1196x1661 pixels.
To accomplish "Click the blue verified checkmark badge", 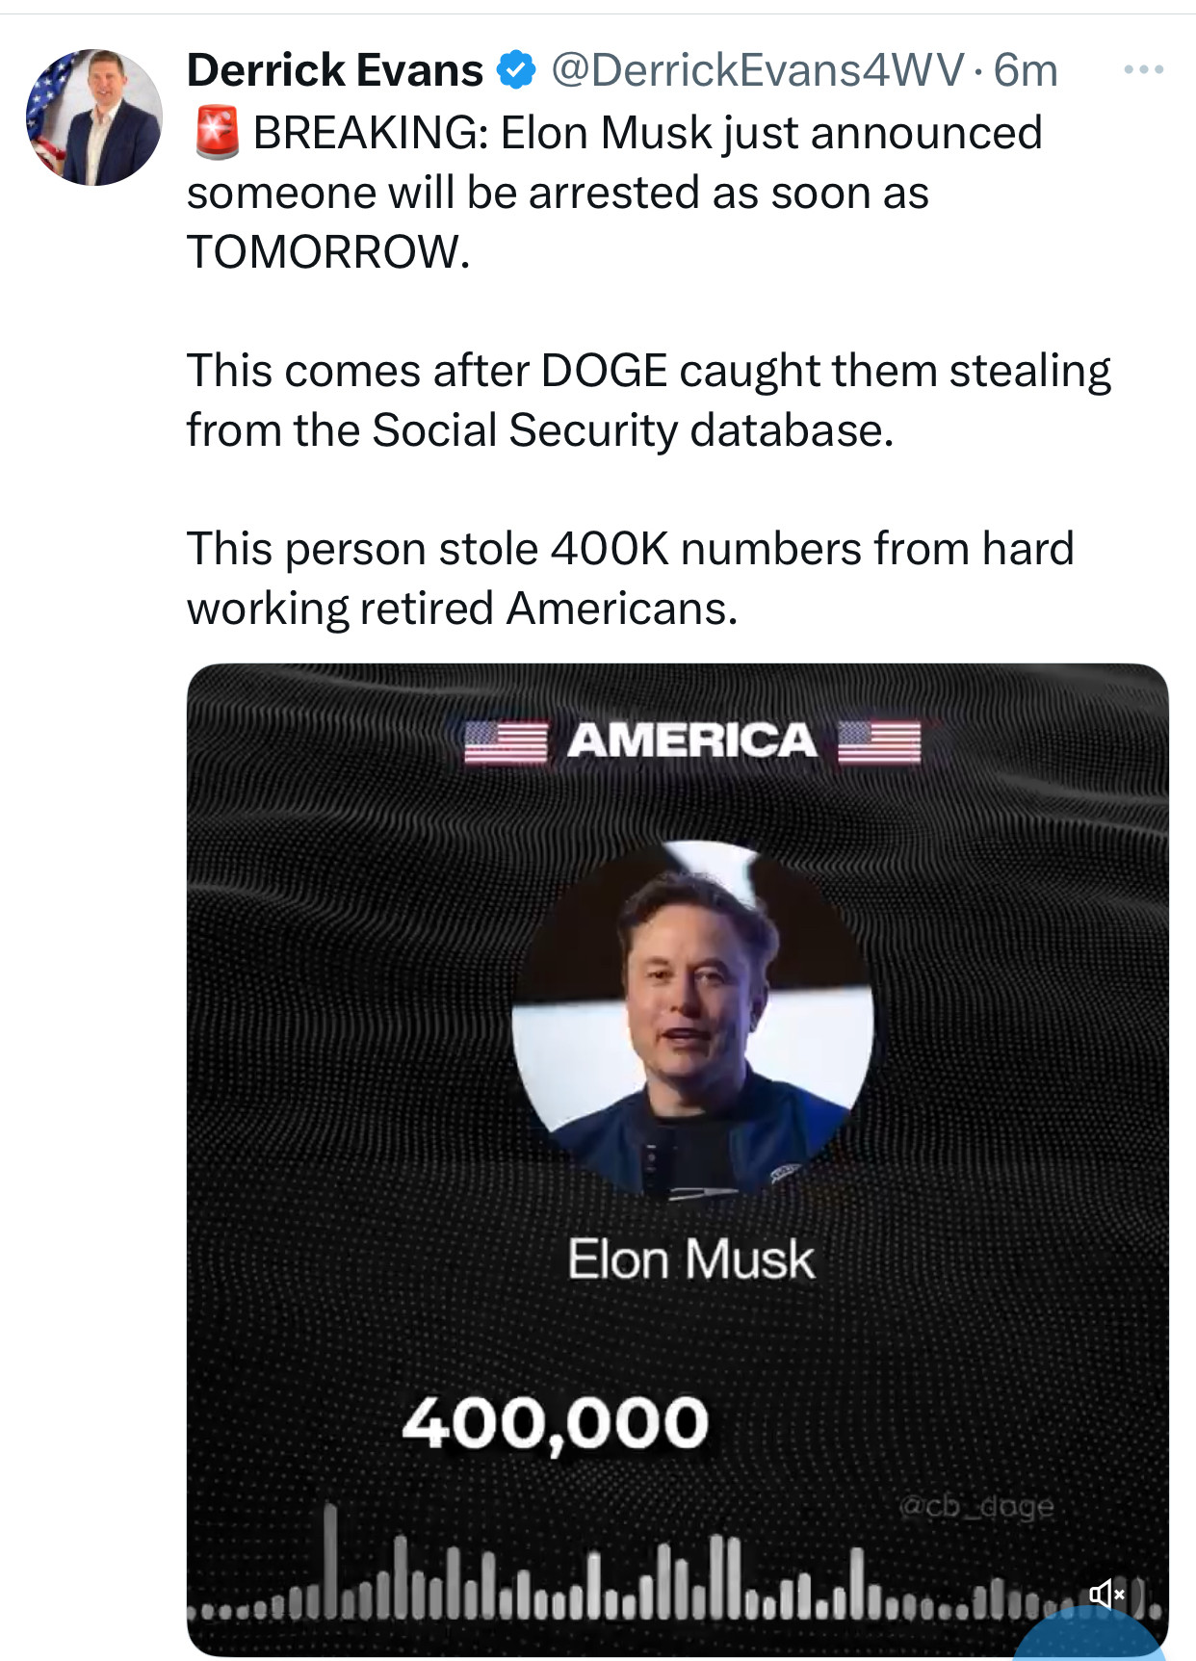I will (x=517, y=70).
